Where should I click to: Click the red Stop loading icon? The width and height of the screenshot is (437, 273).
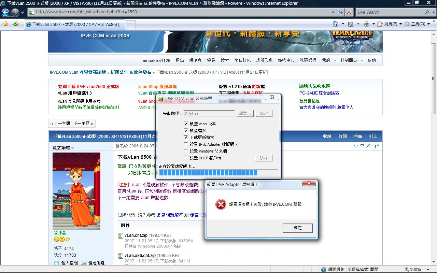pyautogui.click(x=349, y=12)
